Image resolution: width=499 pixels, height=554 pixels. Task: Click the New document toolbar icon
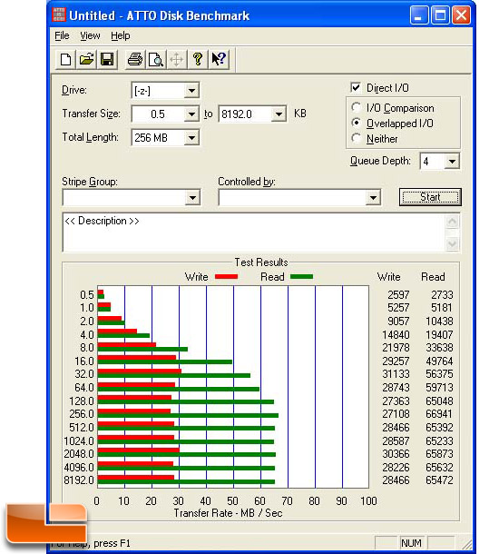point(65,59)
